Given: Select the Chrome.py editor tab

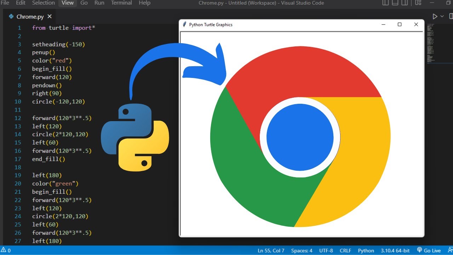Looking at the screenshot, I should pos(30,16).
